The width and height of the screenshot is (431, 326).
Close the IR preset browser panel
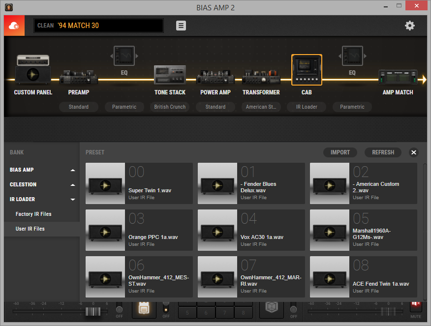coord(414,152)
